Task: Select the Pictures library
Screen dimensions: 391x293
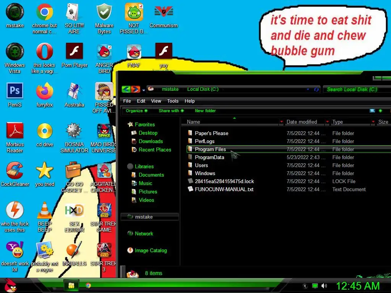Action: pos(148,192)
